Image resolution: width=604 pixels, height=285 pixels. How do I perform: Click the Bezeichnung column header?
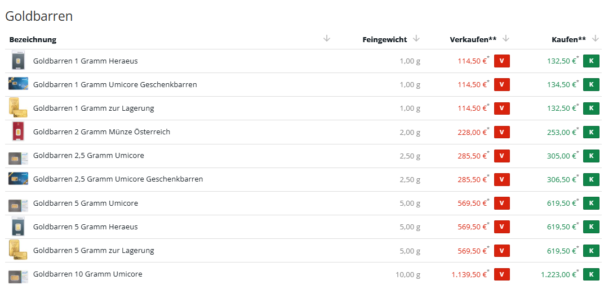(x=33, y=39)
